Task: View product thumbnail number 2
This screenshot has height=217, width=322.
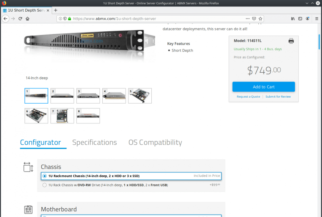Action: [x=62, y=96]
